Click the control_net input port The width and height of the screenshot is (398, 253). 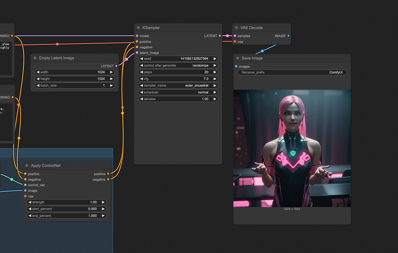click(x=25, y=185)
